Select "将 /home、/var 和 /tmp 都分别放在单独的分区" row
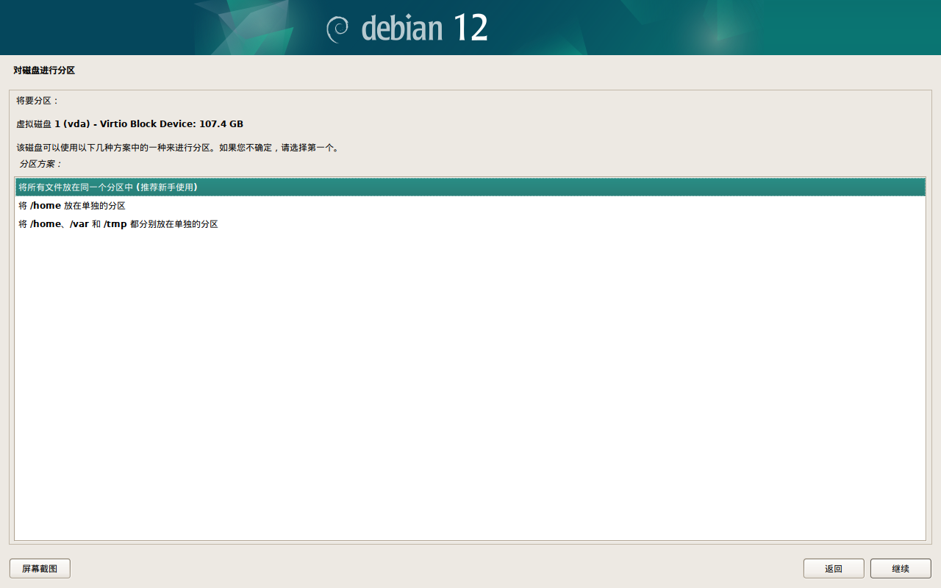Screen dimensions: 941x588 [470, 224]
